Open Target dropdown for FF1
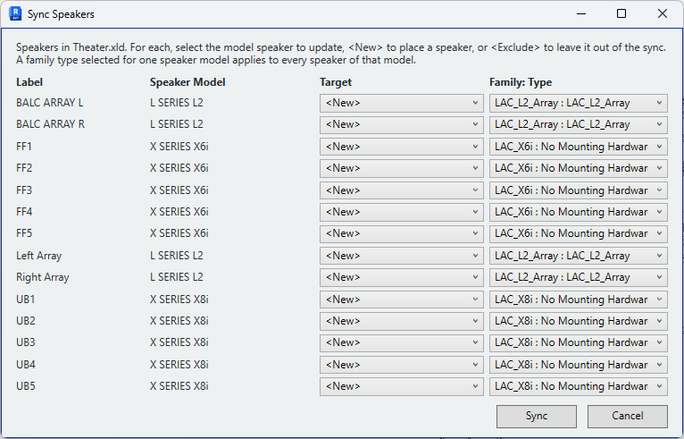684x439 pixels. (401, 147)
